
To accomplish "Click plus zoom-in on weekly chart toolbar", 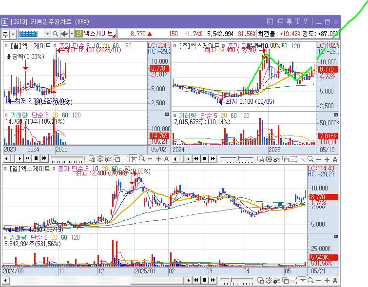I will 327,159.
